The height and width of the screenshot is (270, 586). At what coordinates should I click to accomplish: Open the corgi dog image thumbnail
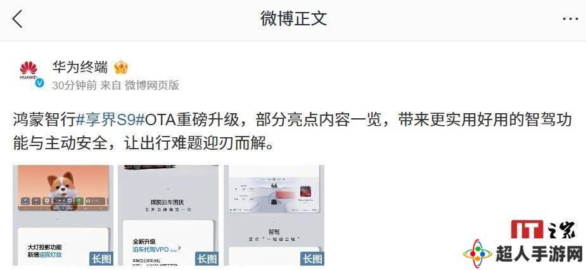63,215
